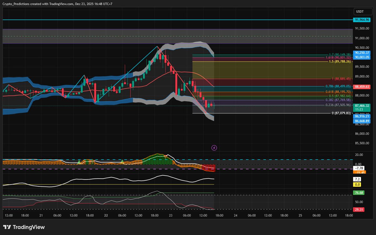Click the 50.00 scale tick in bottom pane
376x235 pixels.
coord(359,202)
